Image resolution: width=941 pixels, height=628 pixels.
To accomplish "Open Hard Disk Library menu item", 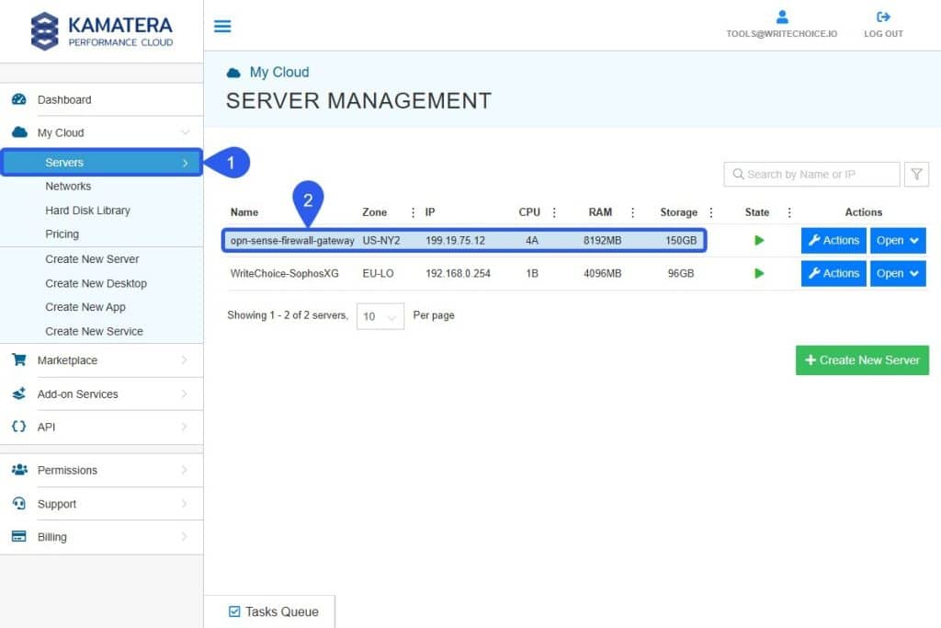I will point(87,210).
